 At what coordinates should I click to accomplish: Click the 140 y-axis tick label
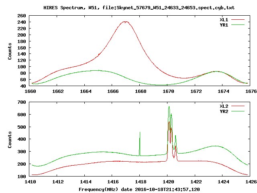coord(22,54)
